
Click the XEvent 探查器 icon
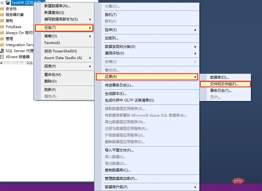tap(2, 57)
